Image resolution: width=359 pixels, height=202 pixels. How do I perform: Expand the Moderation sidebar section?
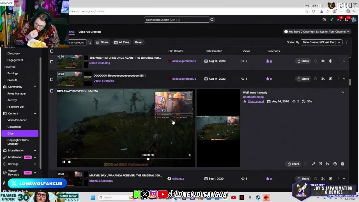click(35, 157)
